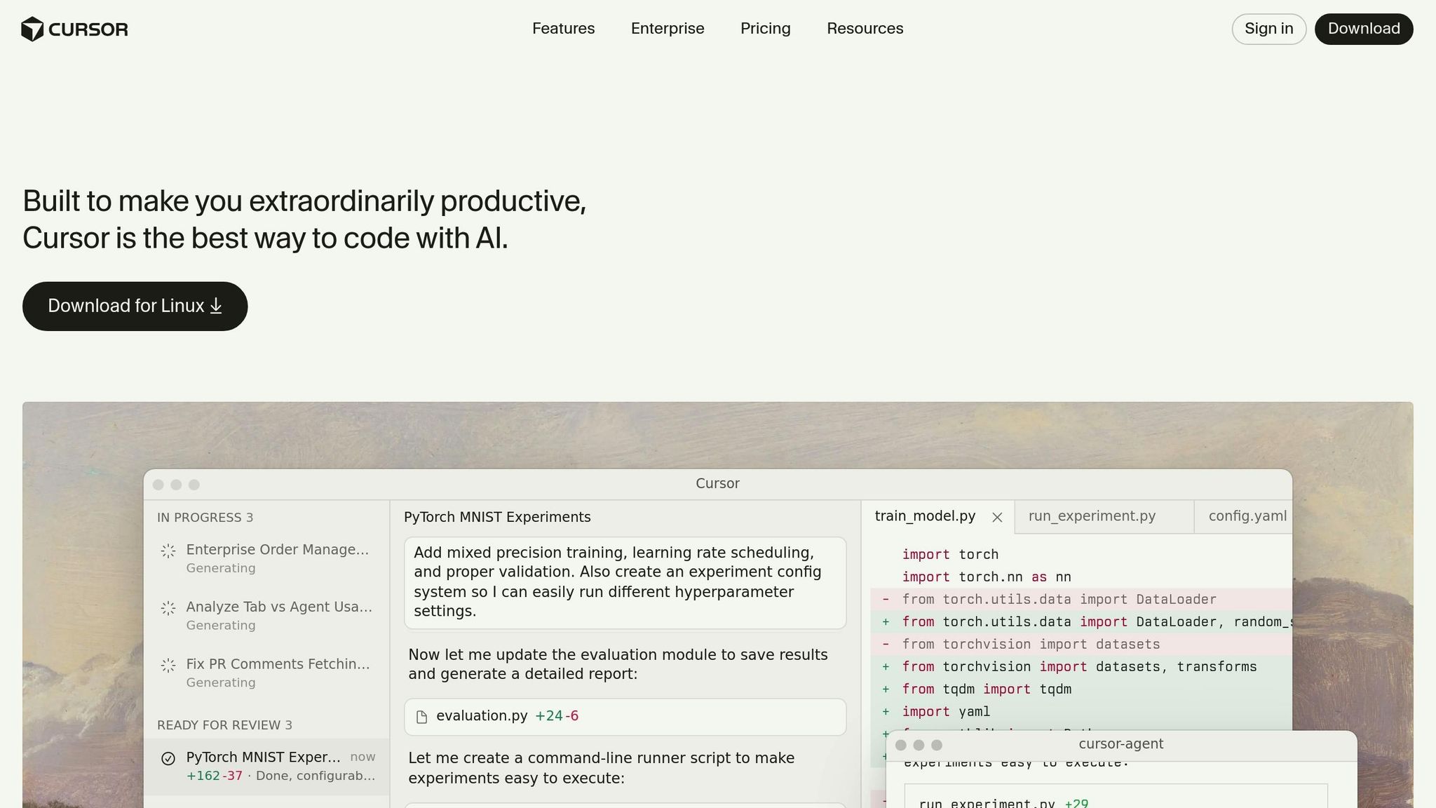Click the Cursor cube logo icon
The image size is (1436, 808).
click(x=32, y=29)
